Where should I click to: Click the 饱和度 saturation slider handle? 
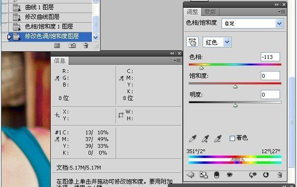coord(235,86)
